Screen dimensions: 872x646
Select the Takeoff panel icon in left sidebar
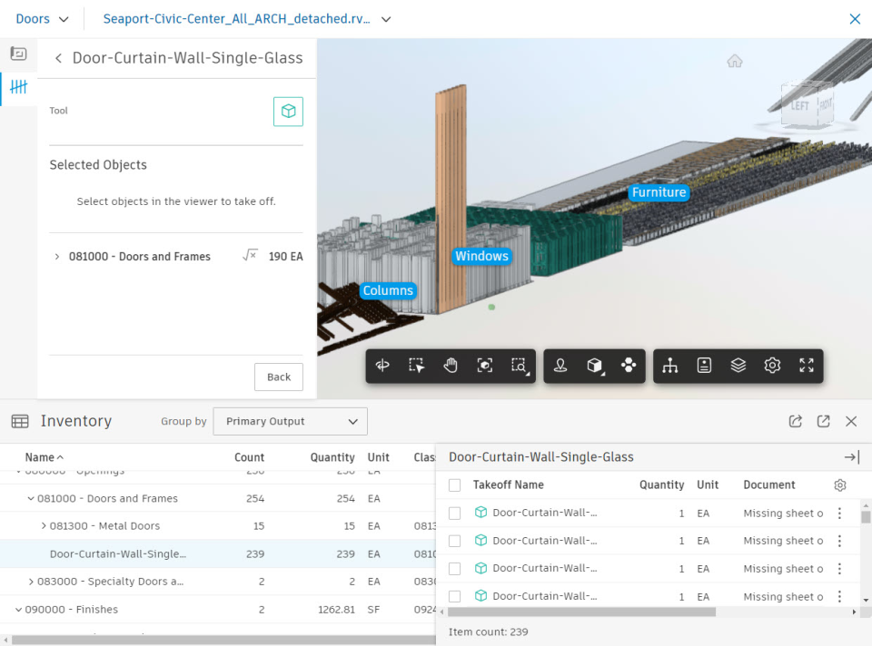[18, 87]
